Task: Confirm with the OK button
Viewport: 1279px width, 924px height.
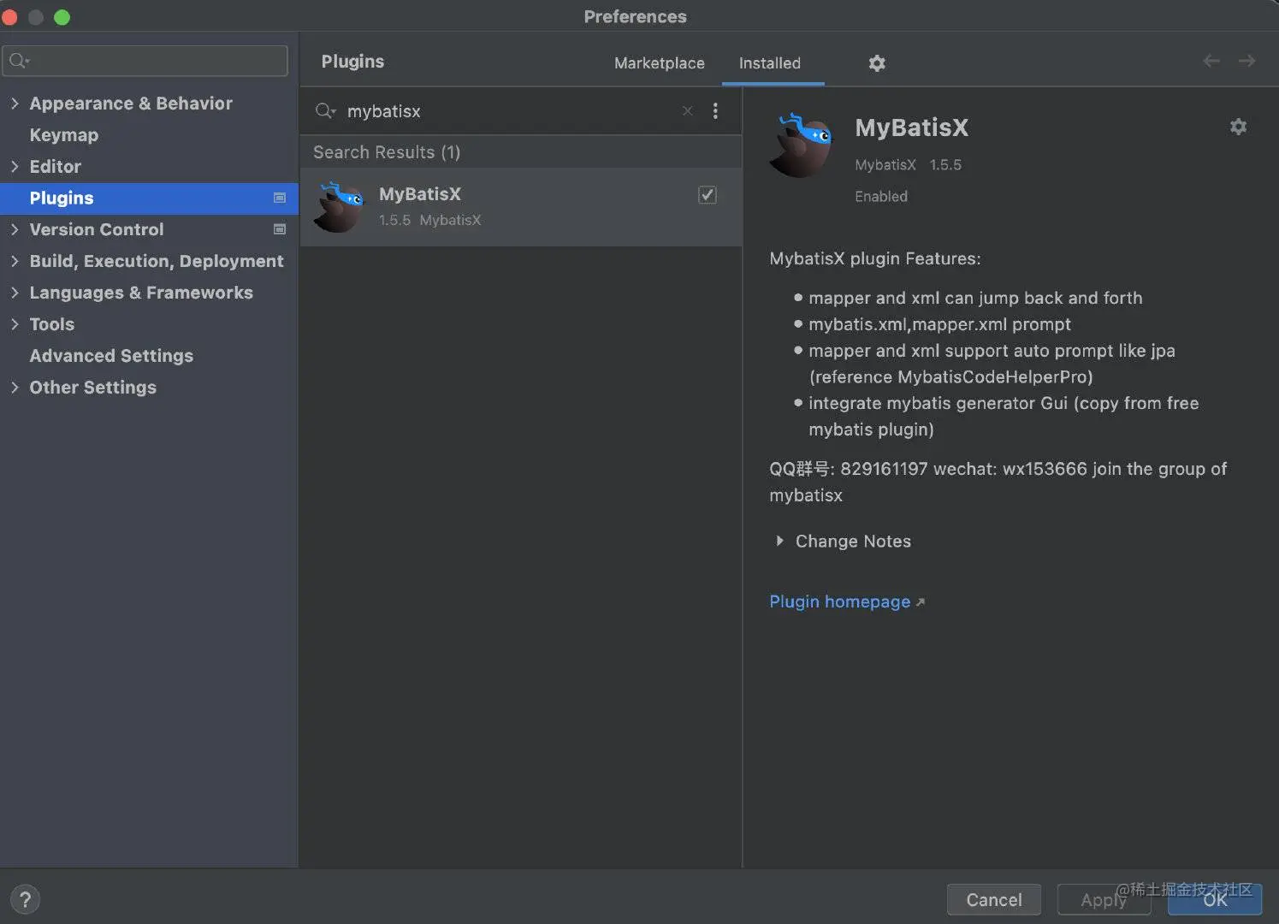Action: coord(1215,899)
